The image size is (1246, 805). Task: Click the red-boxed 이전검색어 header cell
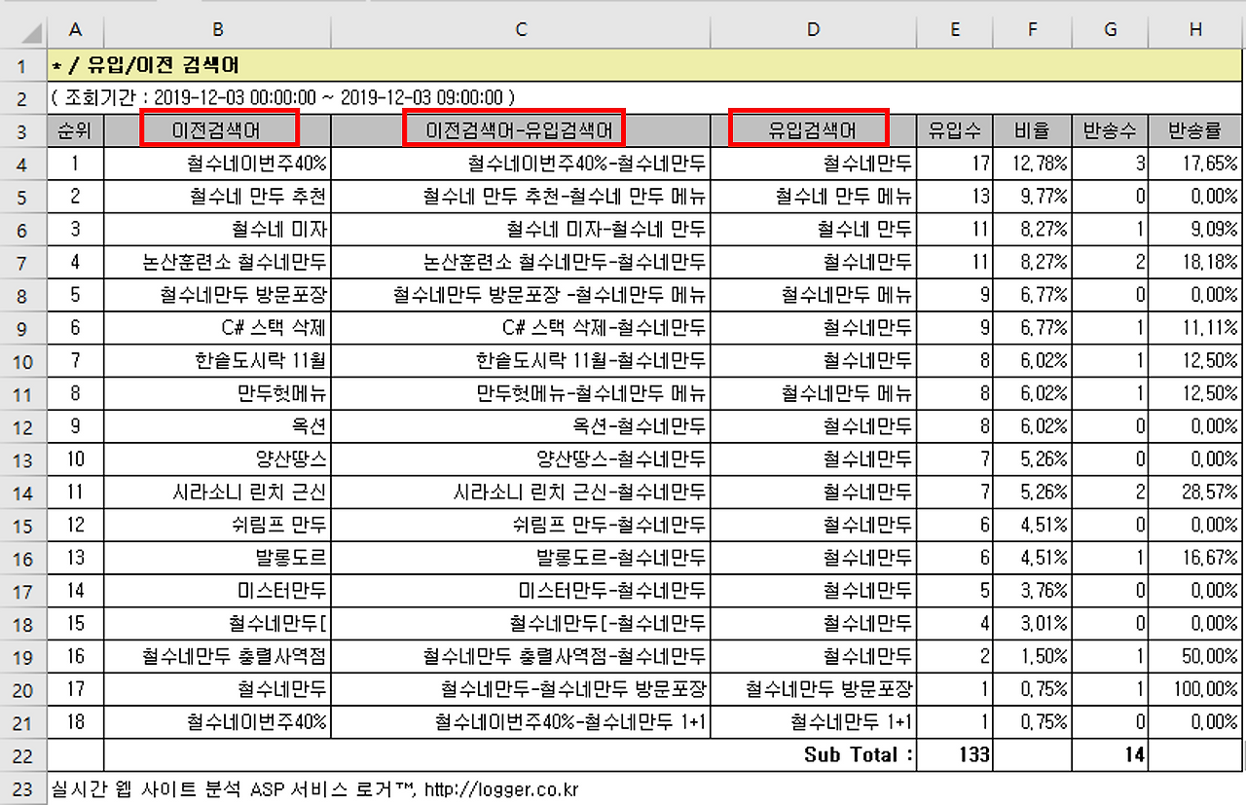pyautogui.click(x=218, y=131)
